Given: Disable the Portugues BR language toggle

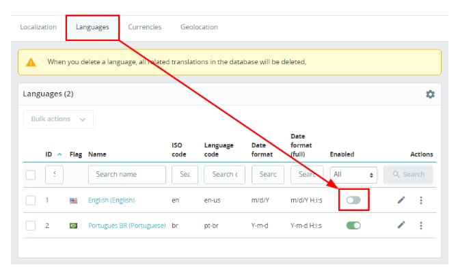Looking at the screenshot, I should pos(353,225).
